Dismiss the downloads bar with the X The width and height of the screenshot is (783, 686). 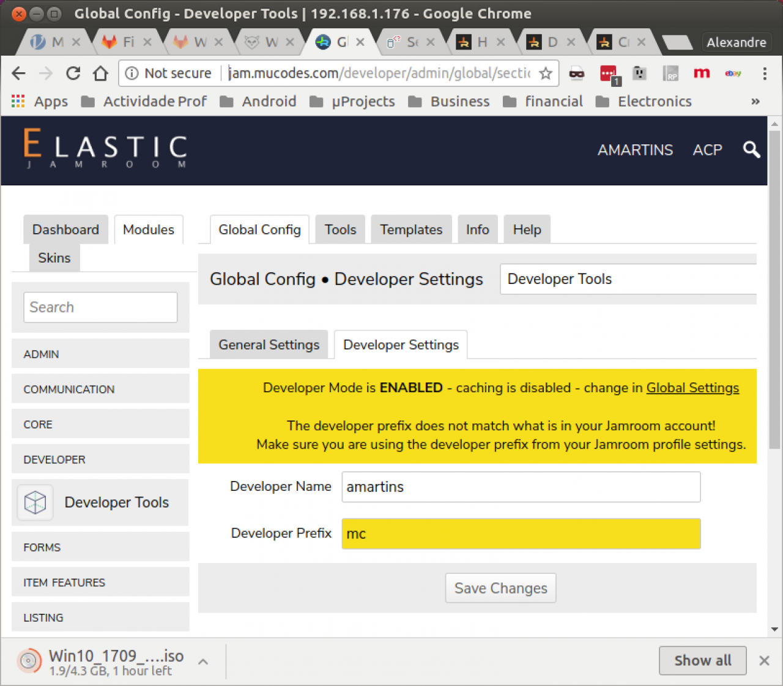pyautogui.click(x=764, y=660)
